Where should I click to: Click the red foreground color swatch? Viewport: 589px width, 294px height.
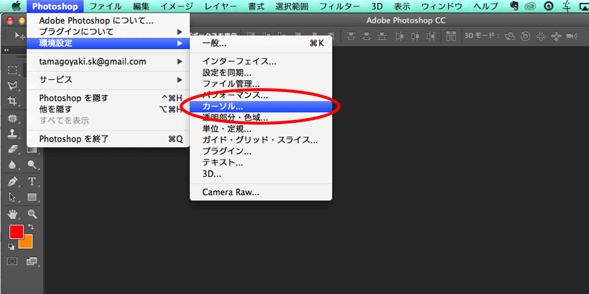coord(16,231)
